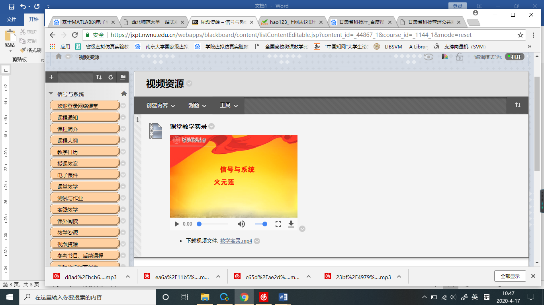Open the course menu folder view icon
The height and width of the screenshot is (305, 544).
[123, 77]
